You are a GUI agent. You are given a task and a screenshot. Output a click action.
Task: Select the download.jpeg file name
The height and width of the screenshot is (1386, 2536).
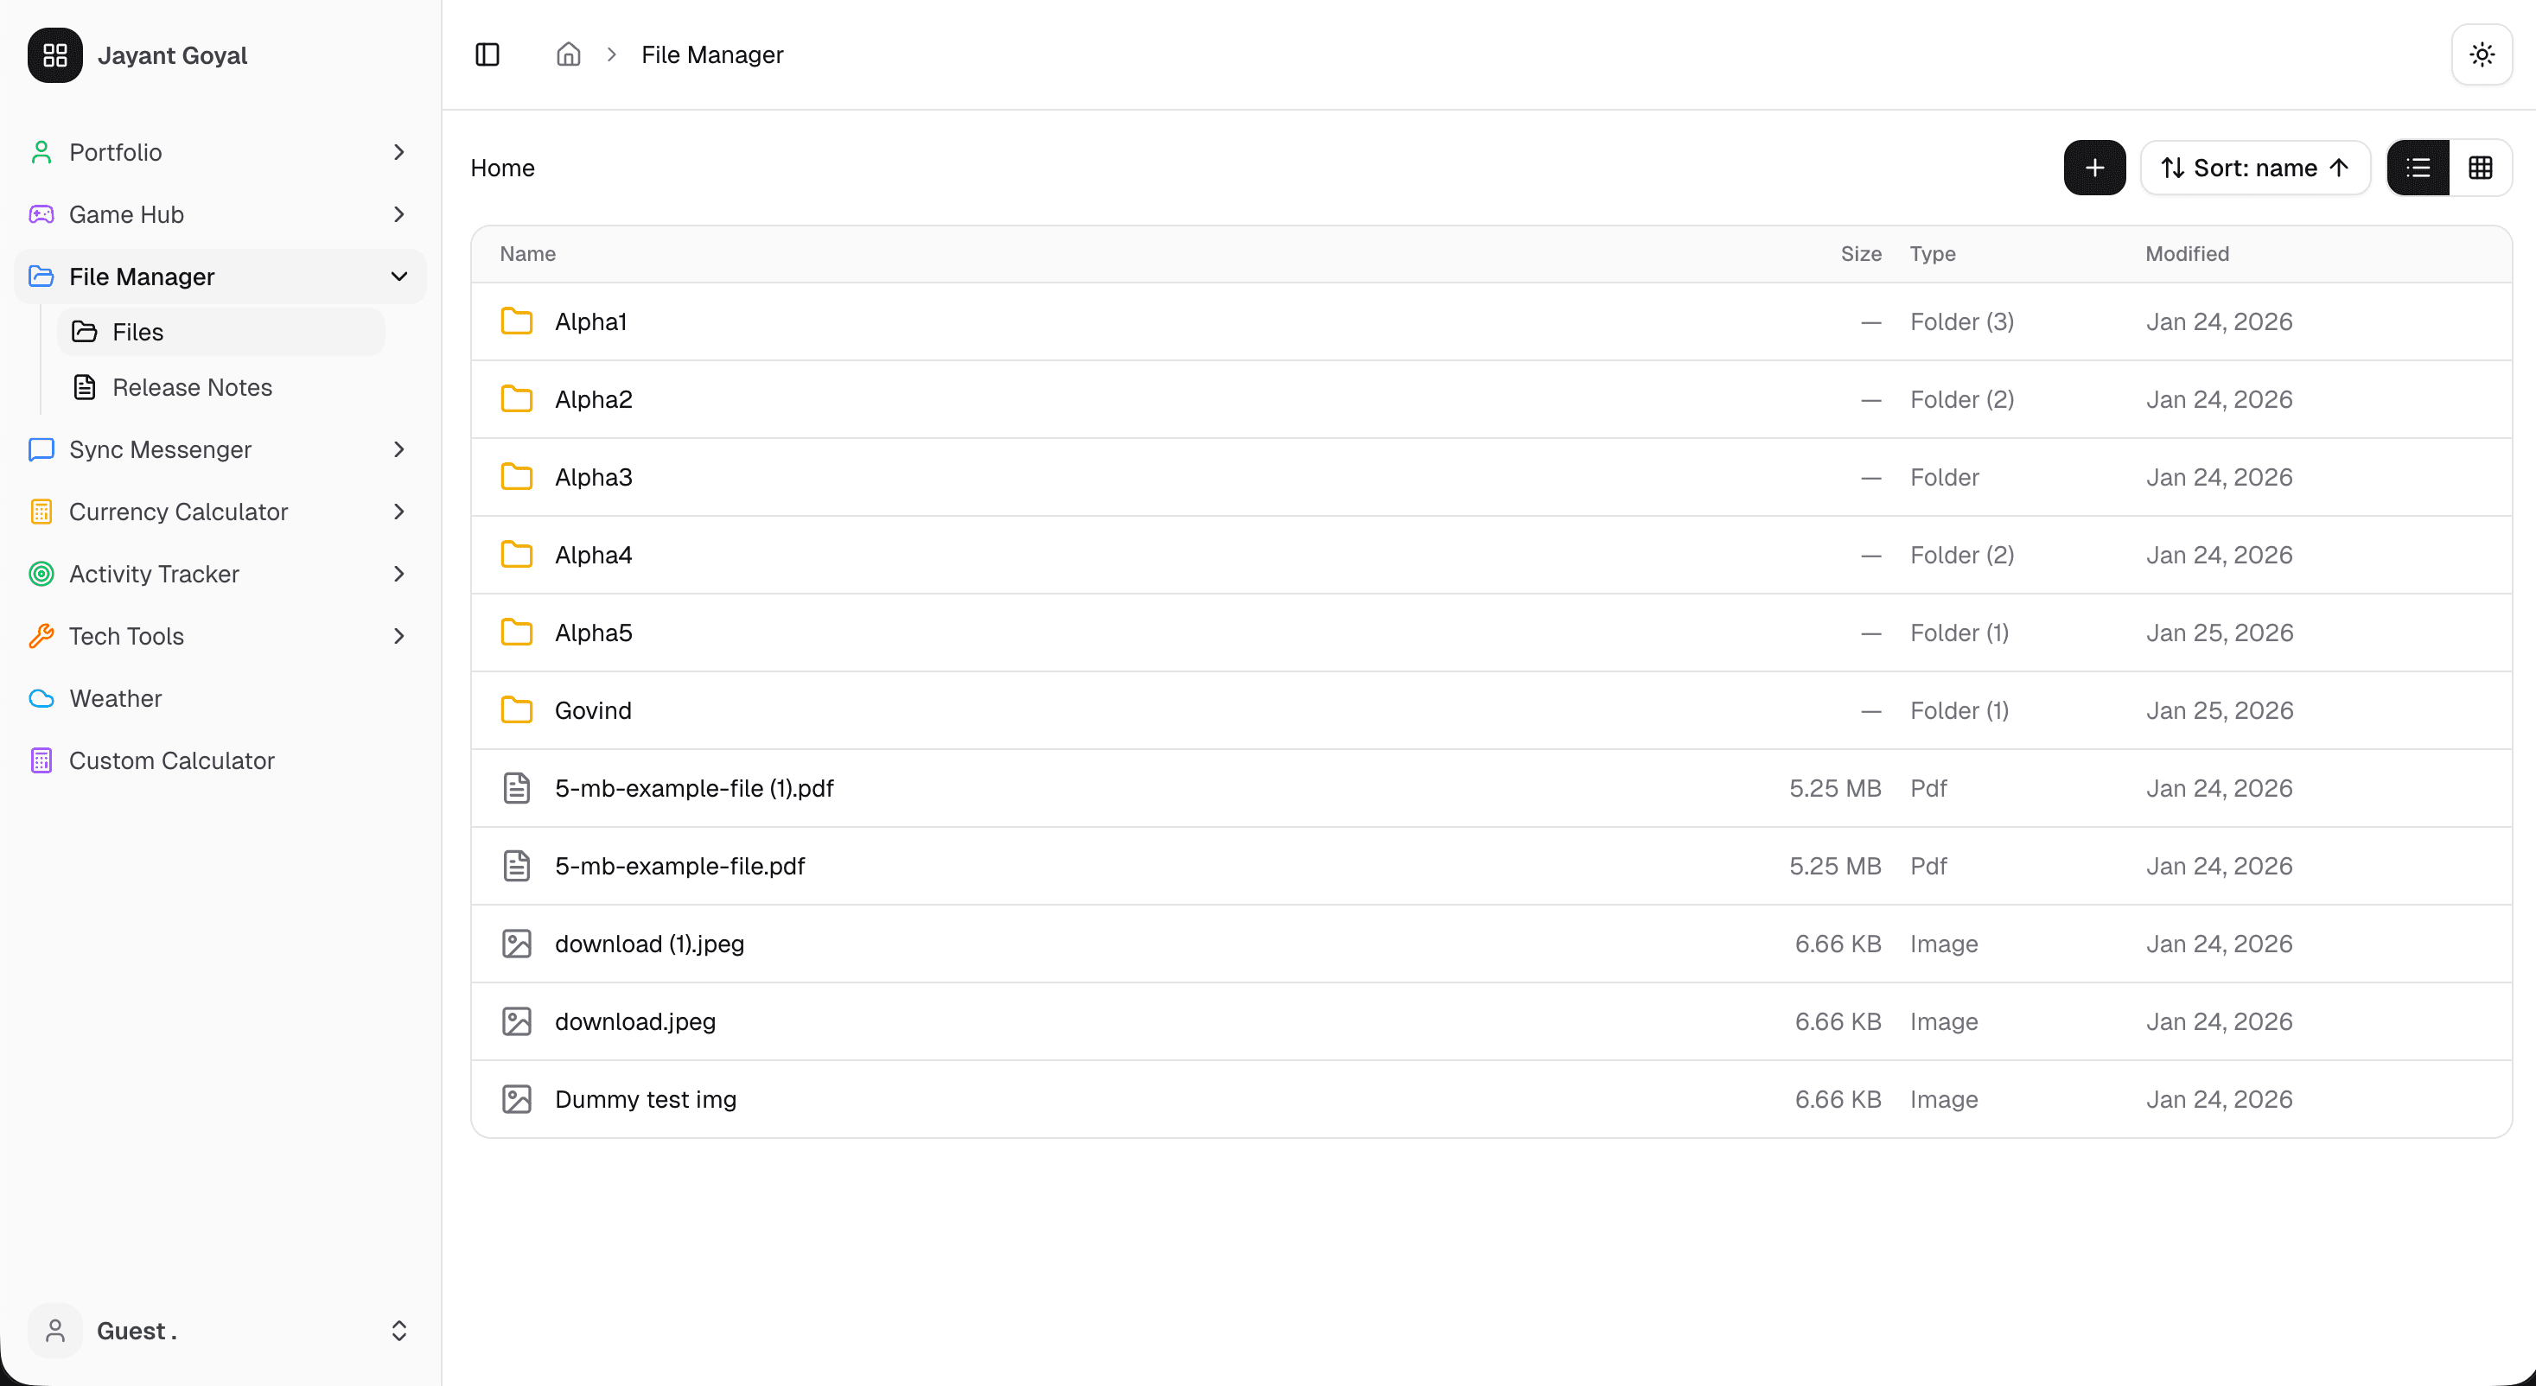click(635, 1020)
